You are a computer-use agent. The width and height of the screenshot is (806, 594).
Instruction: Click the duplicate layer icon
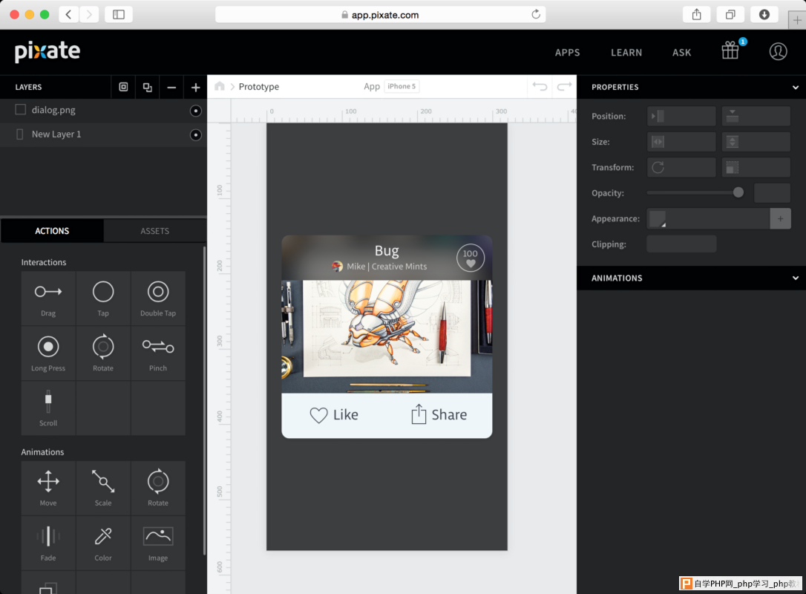(x=148, y=87)
